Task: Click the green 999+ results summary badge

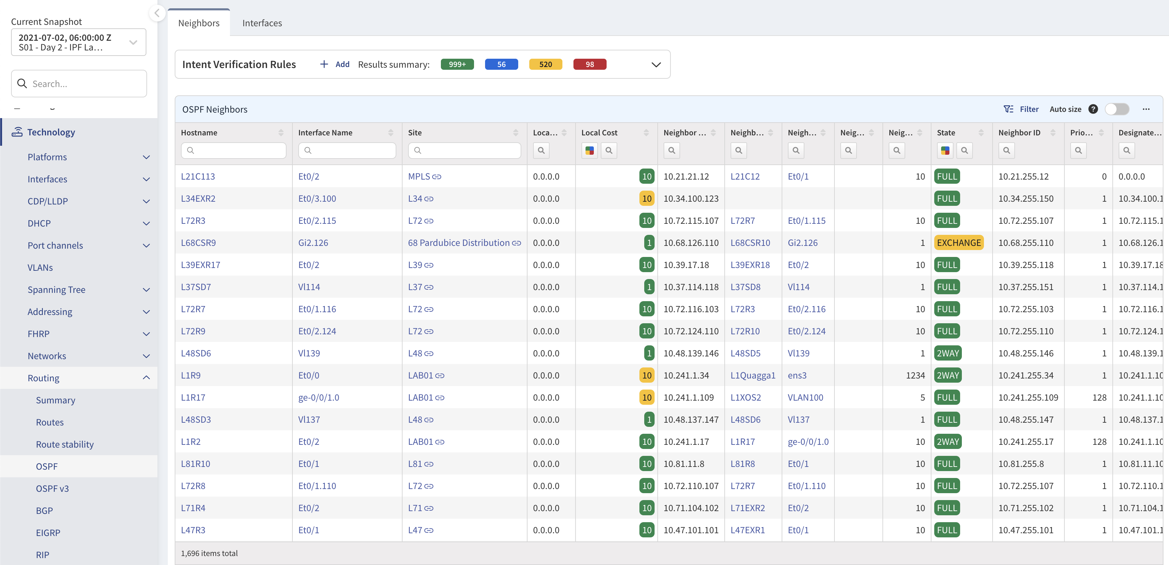Action: 457,65
